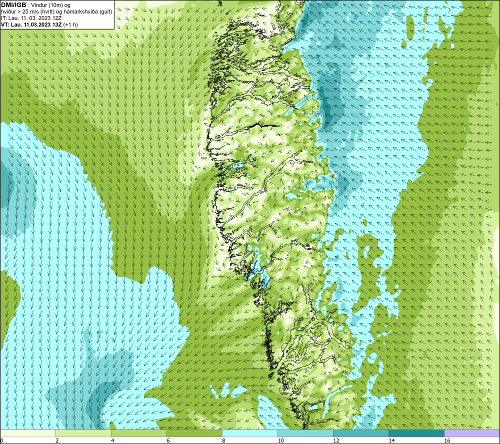
Task: Click the '(+1 h)' forecast offset text
Action: tap(70, 25)
